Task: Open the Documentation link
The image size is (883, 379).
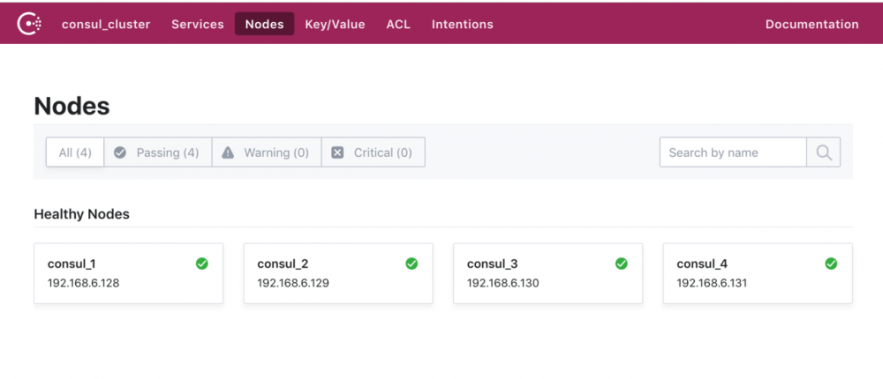Action: click(x=811, y=25)
